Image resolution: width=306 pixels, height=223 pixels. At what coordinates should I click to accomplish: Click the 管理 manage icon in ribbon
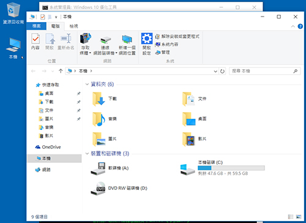pyautogui.click(x=162, y=53)
